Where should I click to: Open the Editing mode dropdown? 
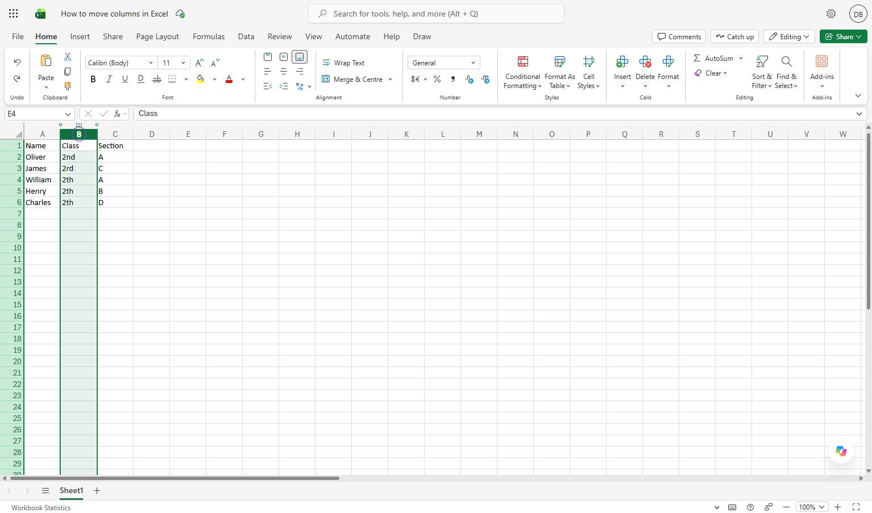(789, 36)
